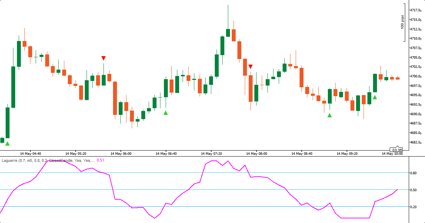425x223 pixels.
Task: Click the green buy arrow above 14 May 06:40
Action: pyautogui.click(x=166, y=112)
